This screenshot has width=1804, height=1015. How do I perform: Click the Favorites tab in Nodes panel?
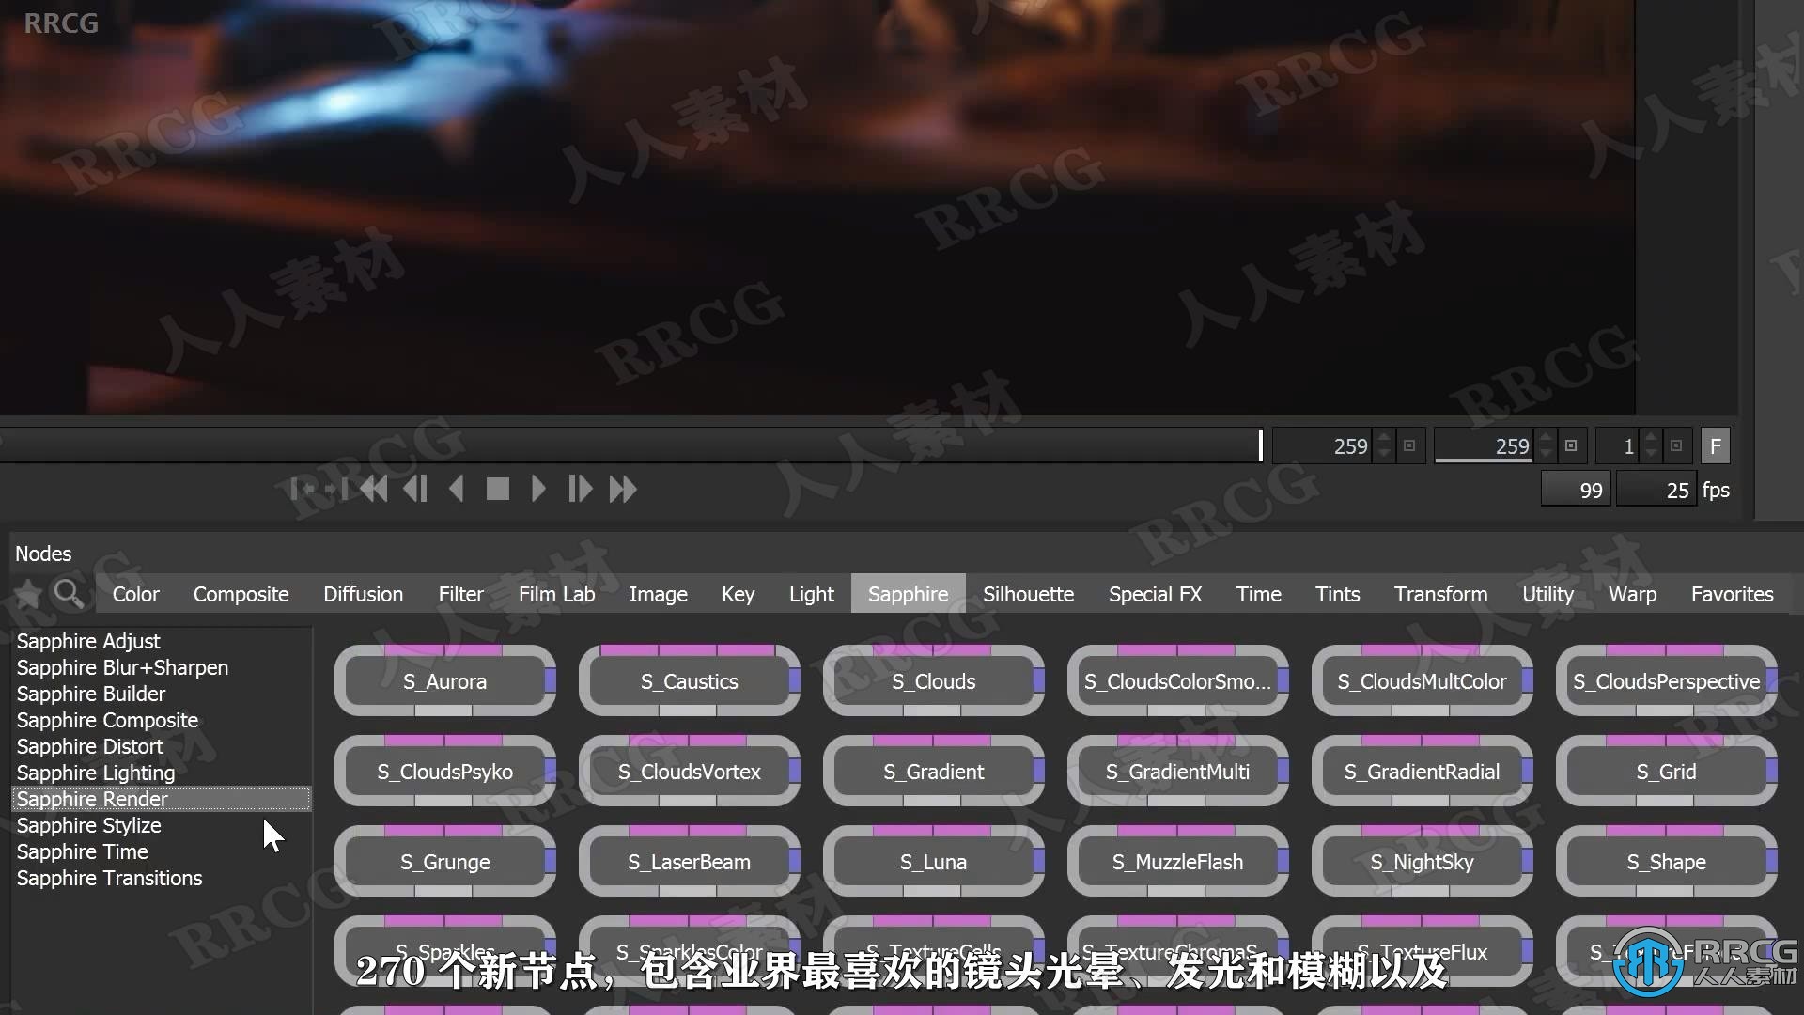[1733, 594]
